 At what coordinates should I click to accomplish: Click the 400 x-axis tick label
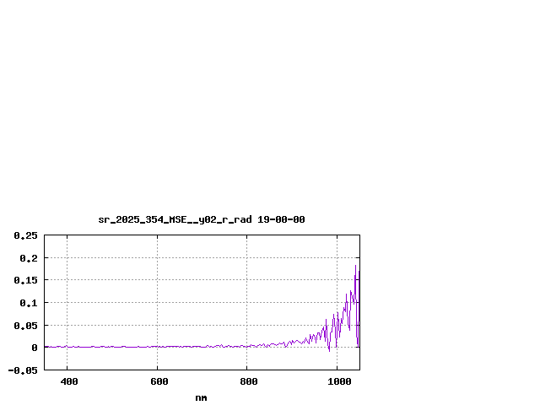69,381
